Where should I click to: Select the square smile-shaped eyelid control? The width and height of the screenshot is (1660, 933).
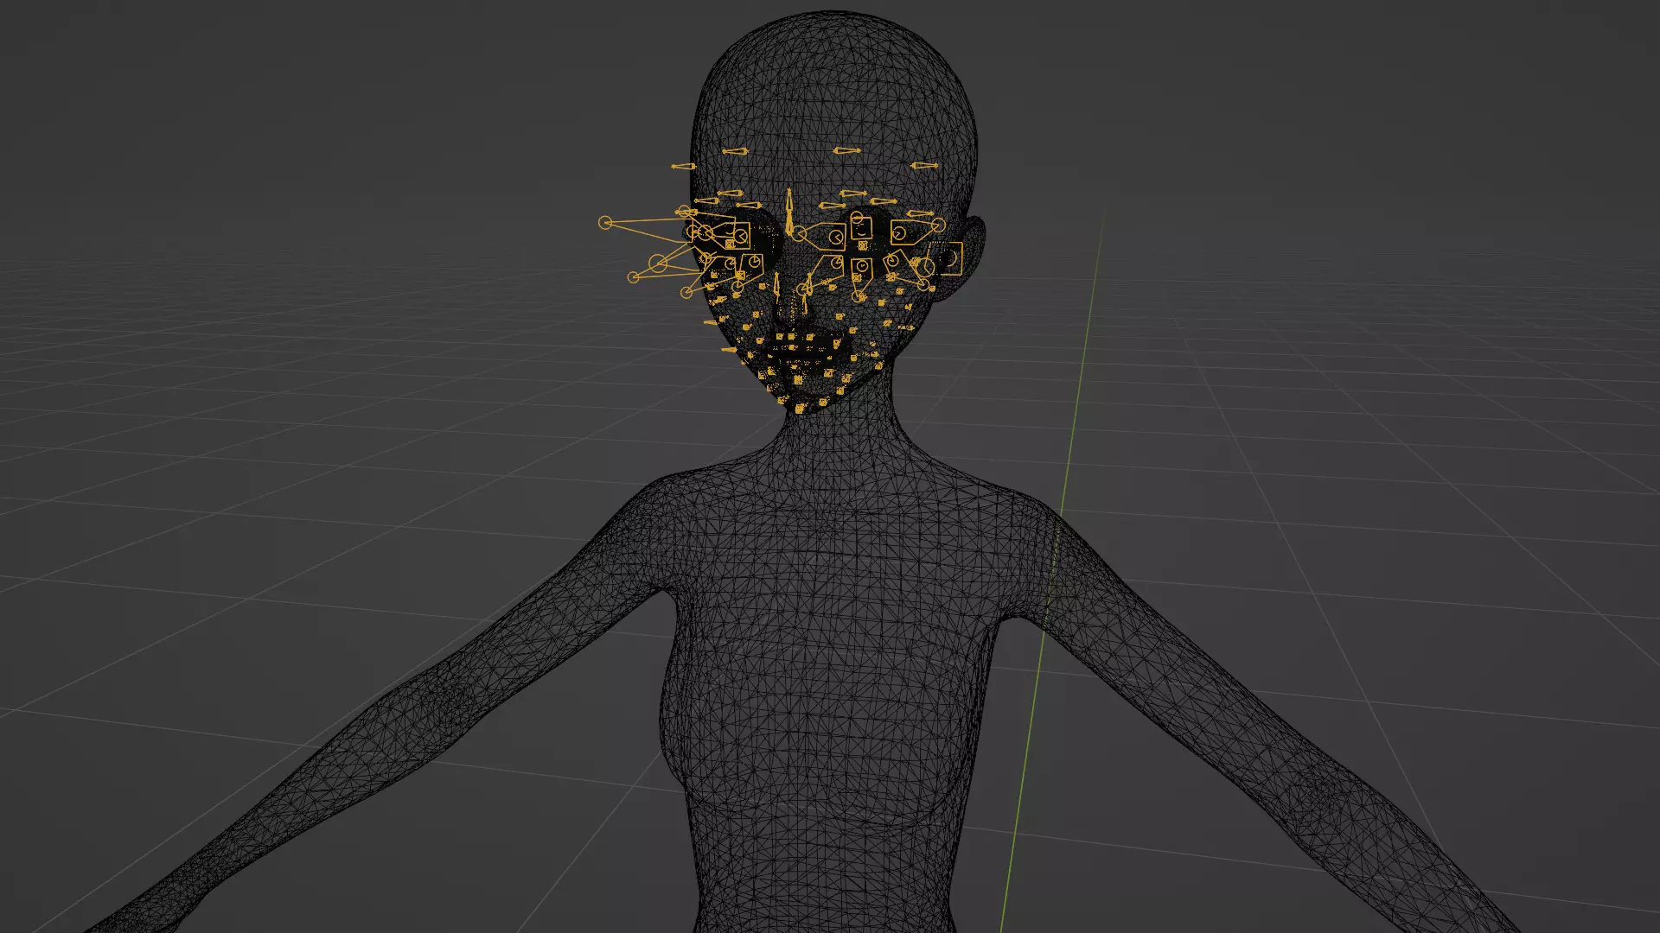860,229
